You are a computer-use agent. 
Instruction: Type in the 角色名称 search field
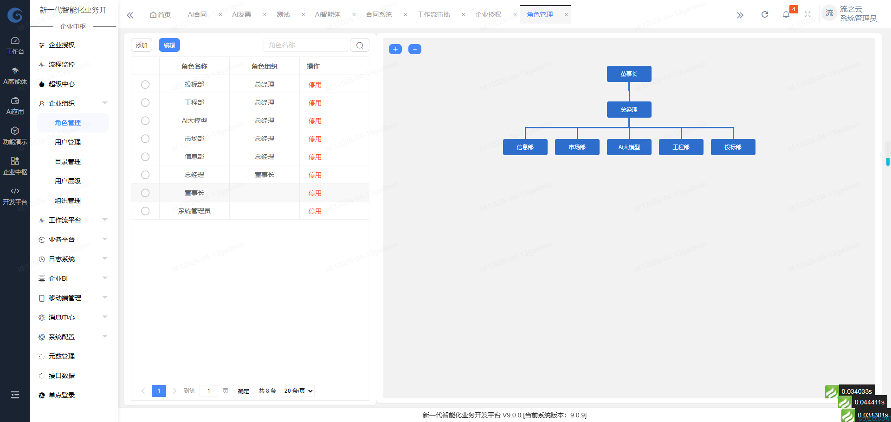pos(305,45)
